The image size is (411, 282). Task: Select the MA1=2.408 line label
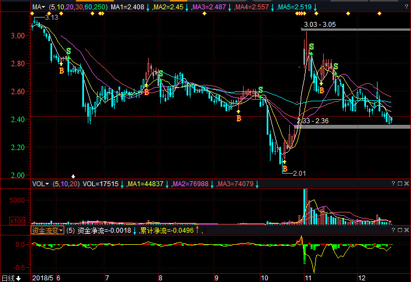tap(127, 7)
